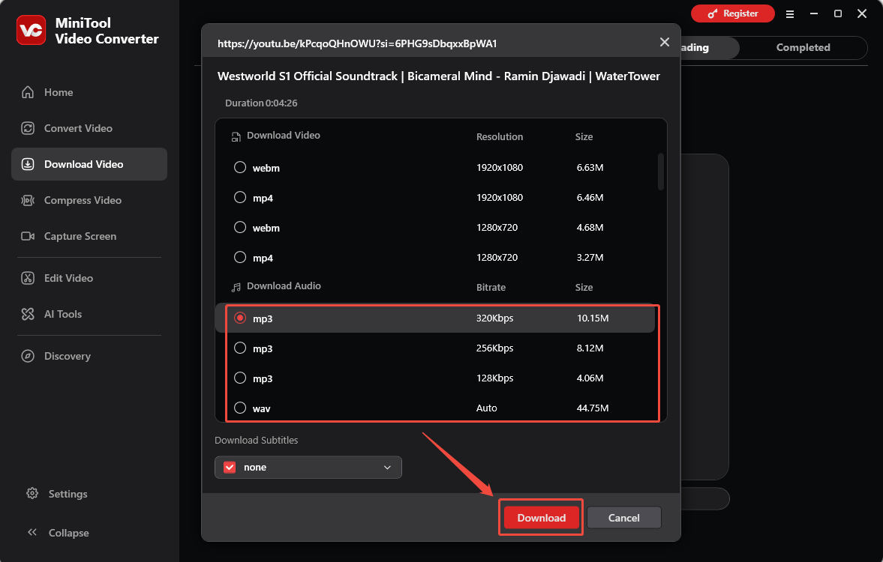Select mp4 1920x1080 video format
This screenshot has width=883, height=562.
tap(240, 197)
